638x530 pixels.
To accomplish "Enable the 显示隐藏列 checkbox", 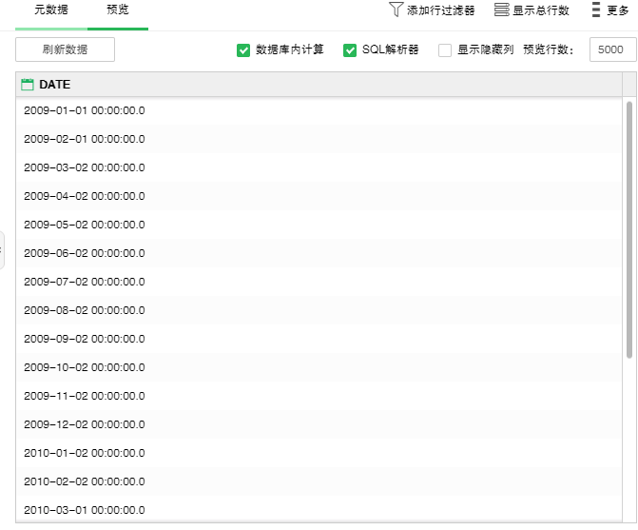I will click(445, 49).
